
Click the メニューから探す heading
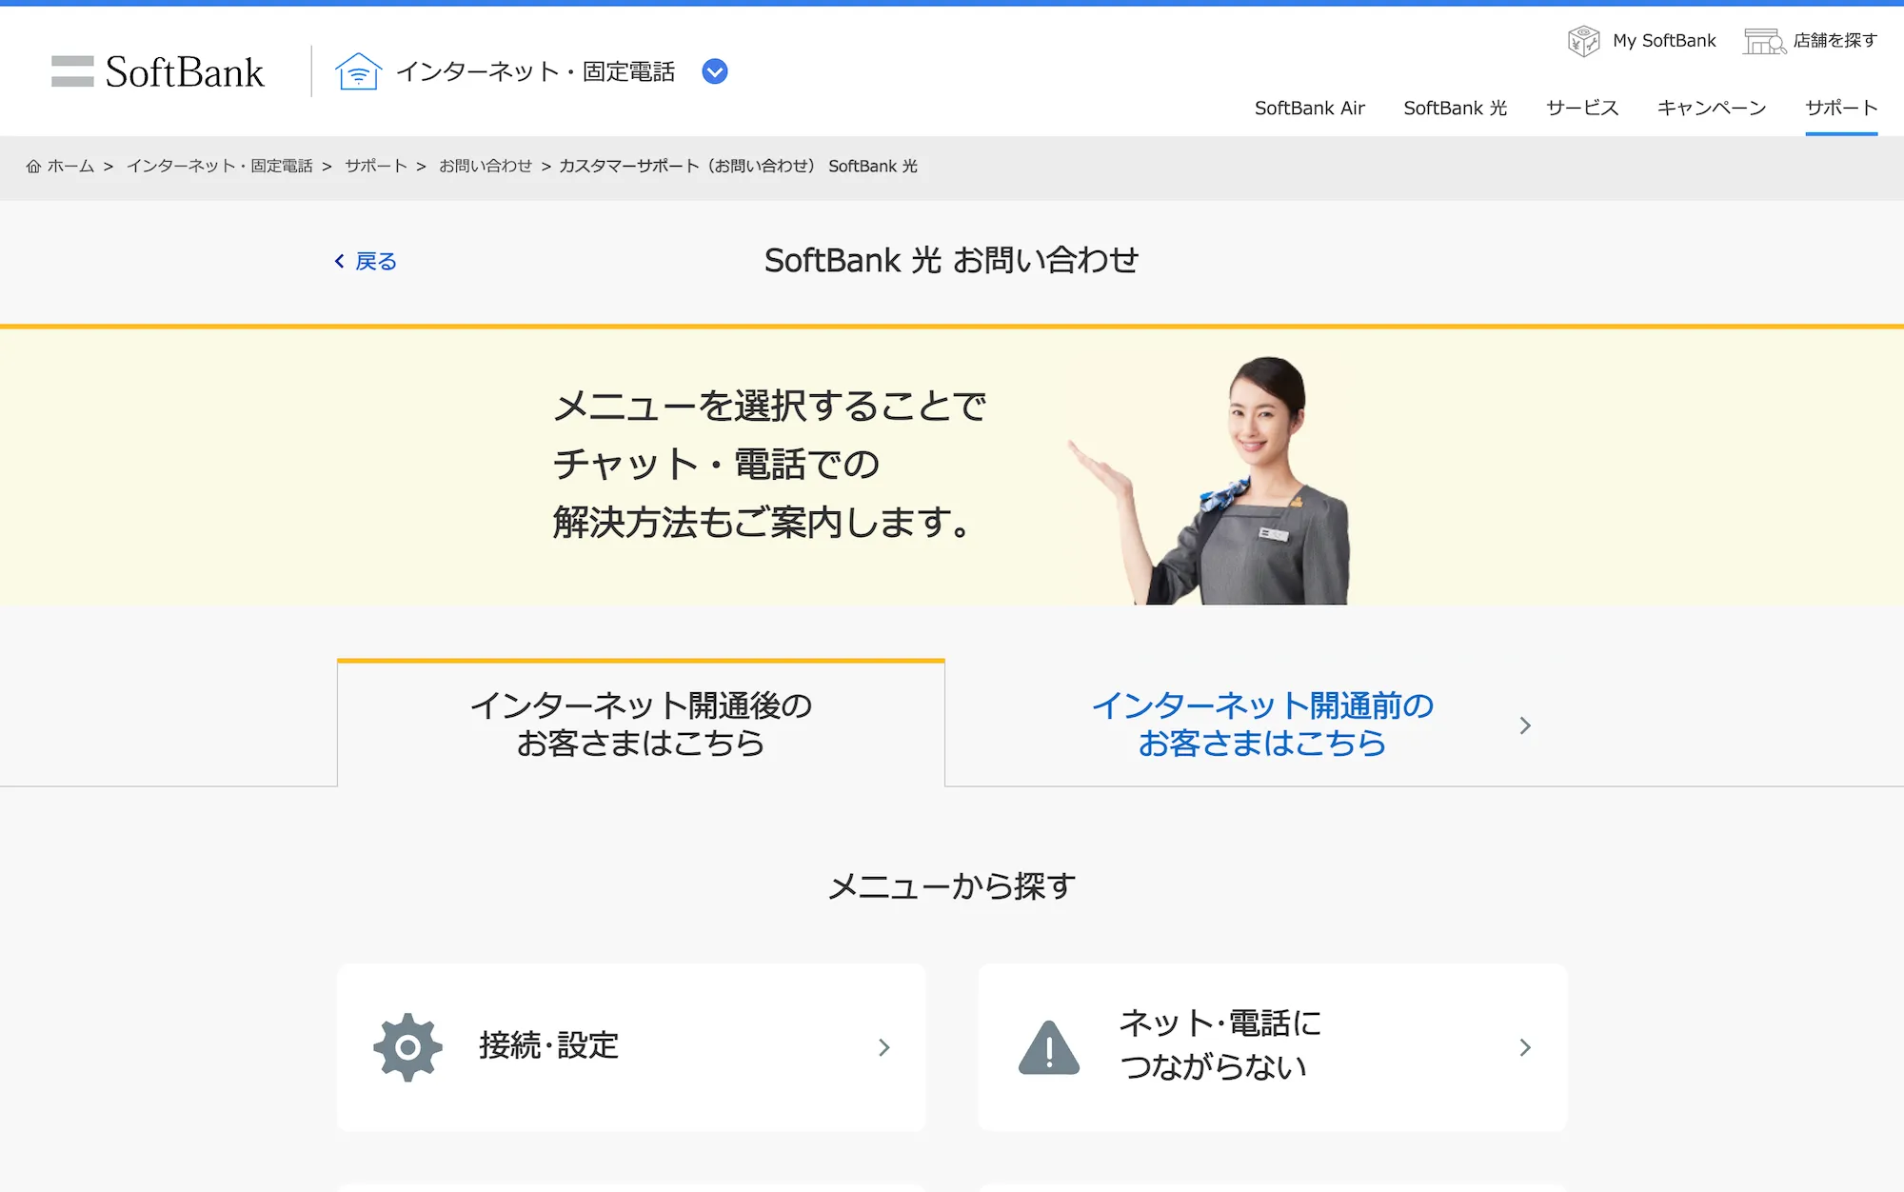[x=952, y=886]
